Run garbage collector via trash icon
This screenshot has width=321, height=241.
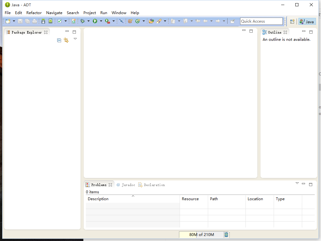pos(226,235)
